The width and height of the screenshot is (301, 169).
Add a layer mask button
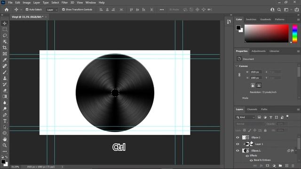(x=268, y=166)
